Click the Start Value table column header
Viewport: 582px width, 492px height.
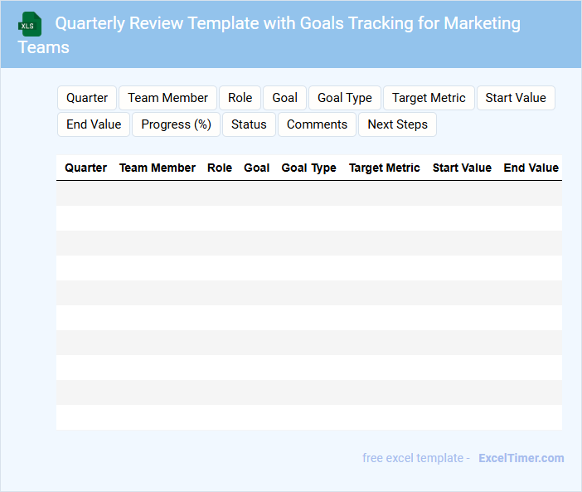click(x=462, y=168)
